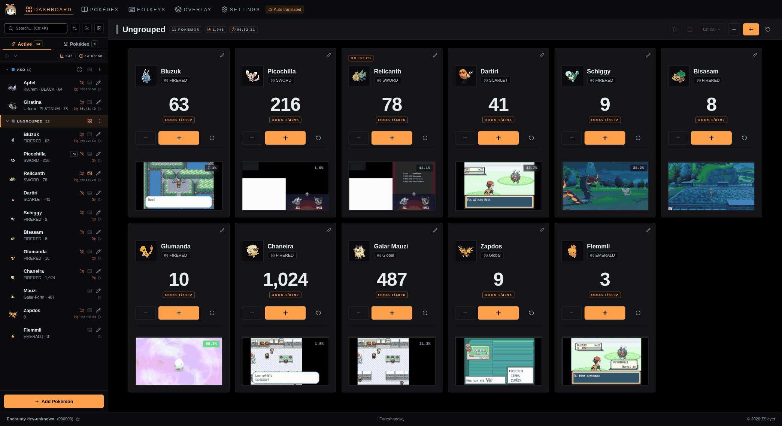
Task: Click the new folder icon beside search
Action: [x=87, y=28]
